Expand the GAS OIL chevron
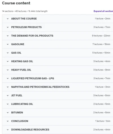 (8, 53)
